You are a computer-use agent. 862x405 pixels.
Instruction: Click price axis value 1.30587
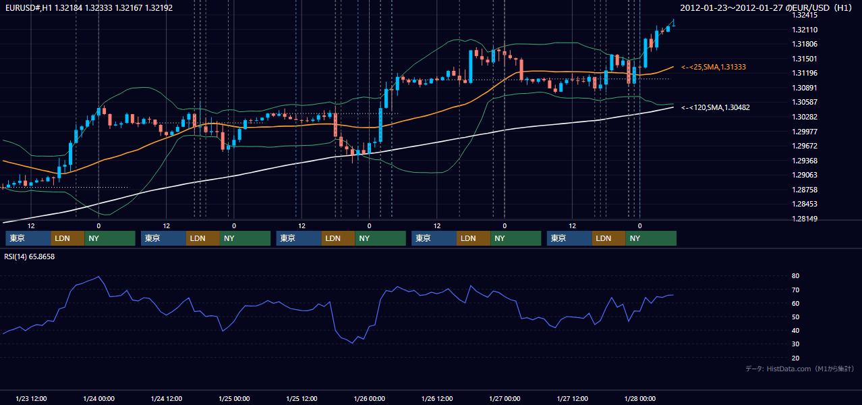pos(805,102)
